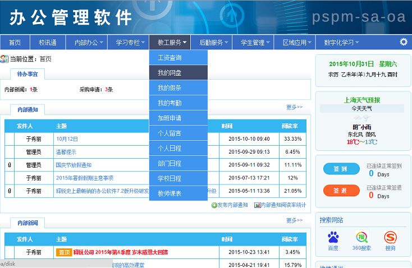The height and width of the screenshot is (268, 412).
Task: Click the attachment icon beside 国庆节放假通知
Action: pyautogui.click(x=9, y=165)
